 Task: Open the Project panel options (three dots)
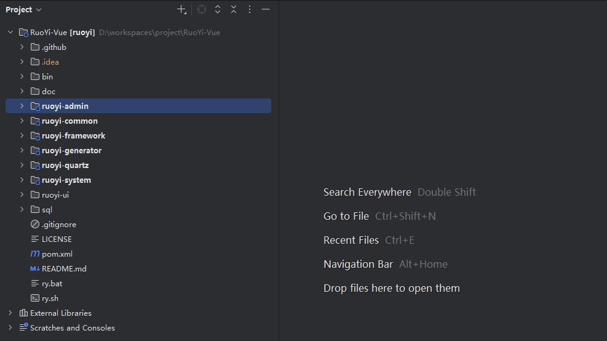pos(250,9)
